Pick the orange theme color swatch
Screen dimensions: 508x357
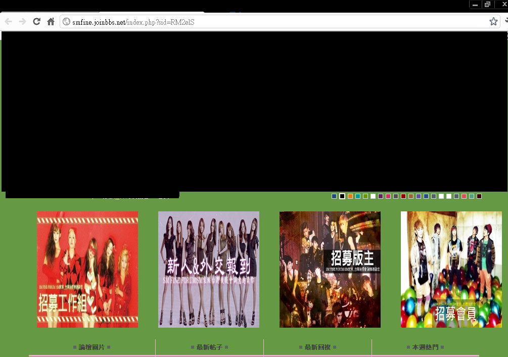tap(350, 196)
